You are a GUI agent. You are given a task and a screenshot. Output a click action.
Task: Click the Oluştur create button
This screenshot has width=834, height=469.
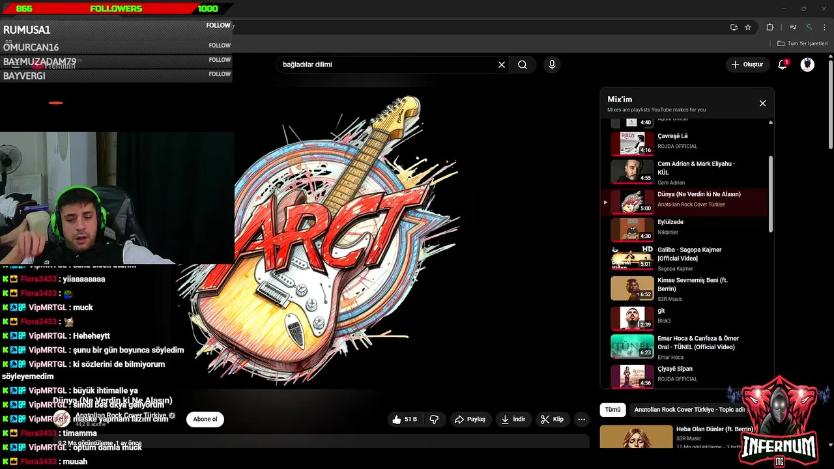(x=747, y=64)
